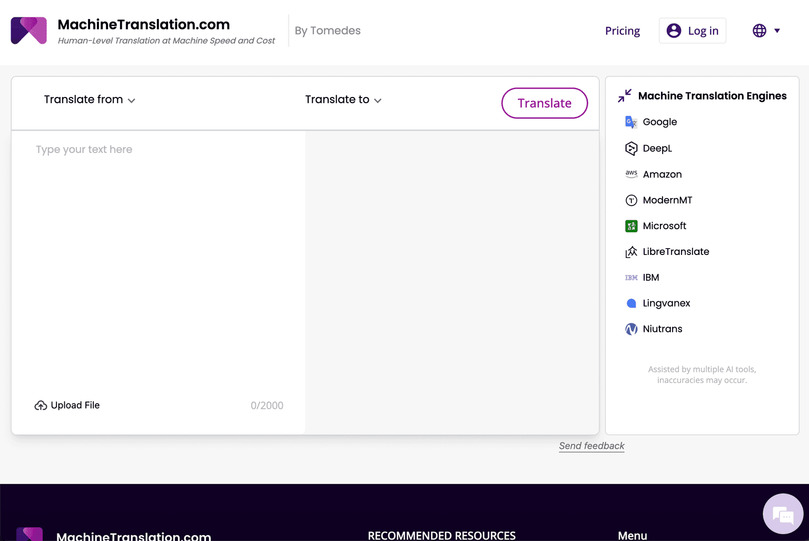The height and width of the screenshot is (541, 809).
Task: Click the ModernMT engine icon
Action: point(631,200)
